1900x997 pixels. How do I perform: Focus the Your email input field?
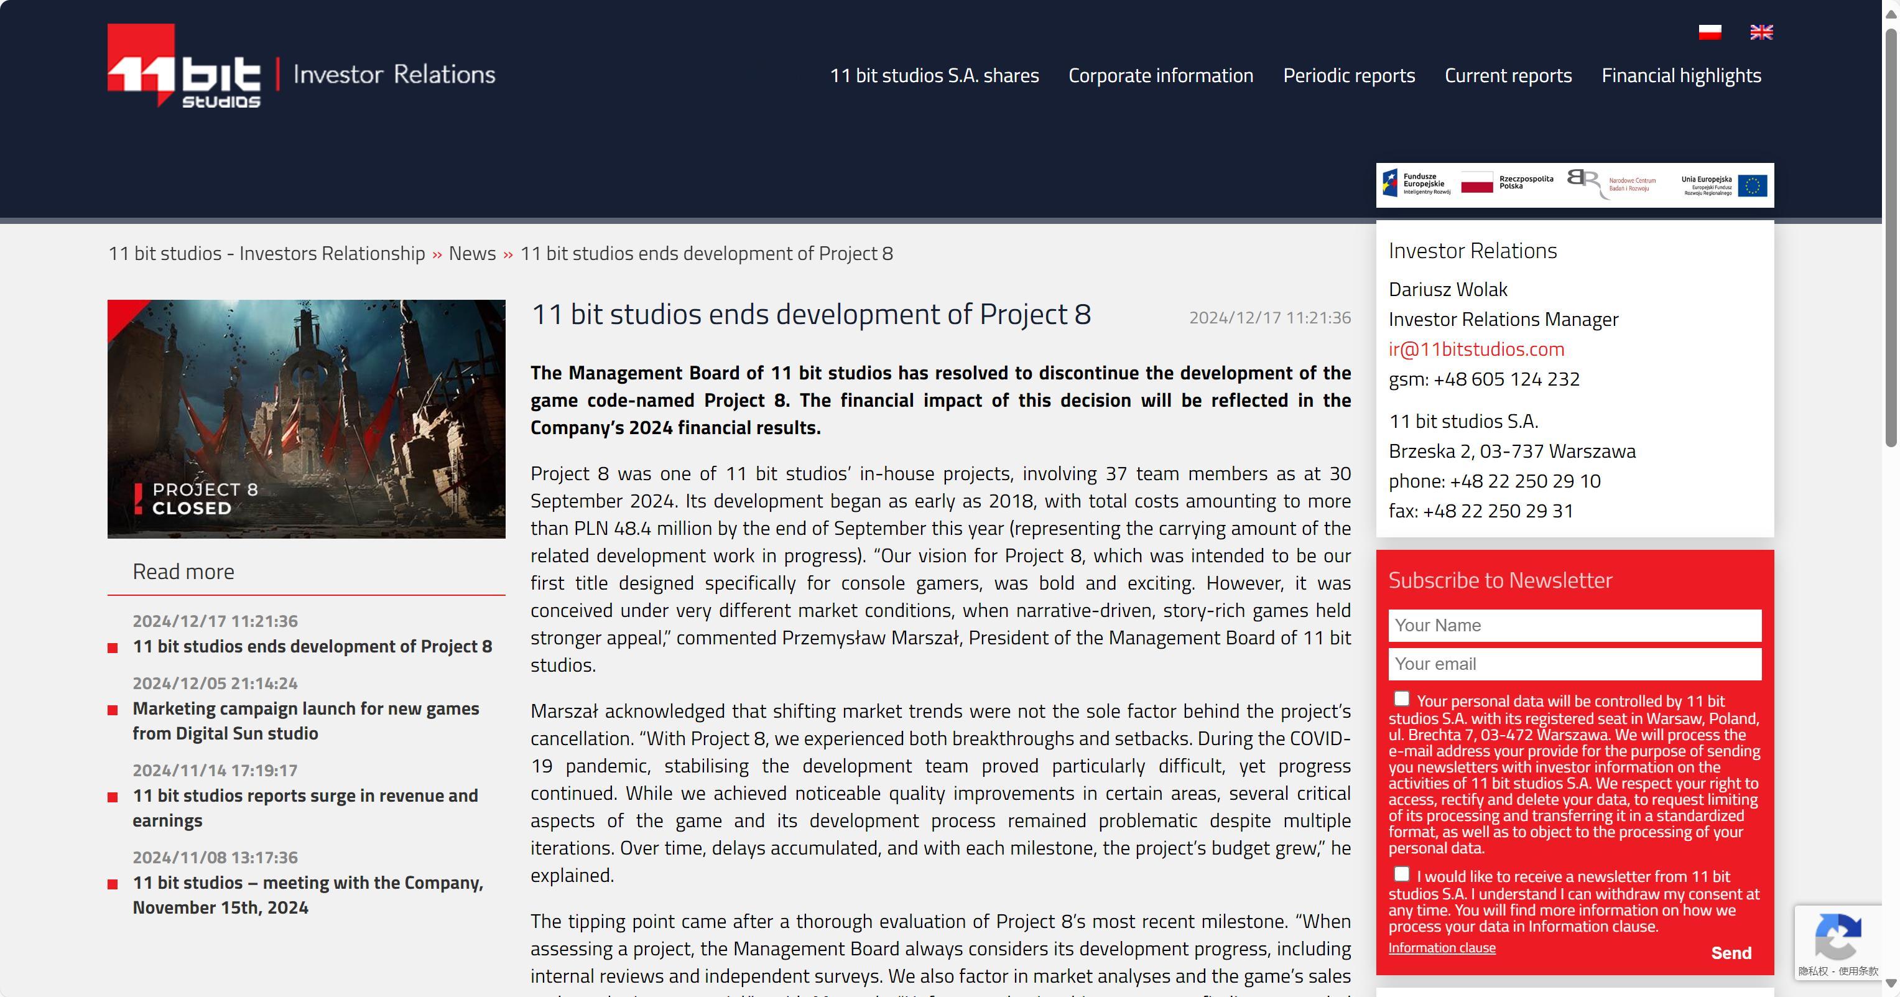[x=1575, y=664]
